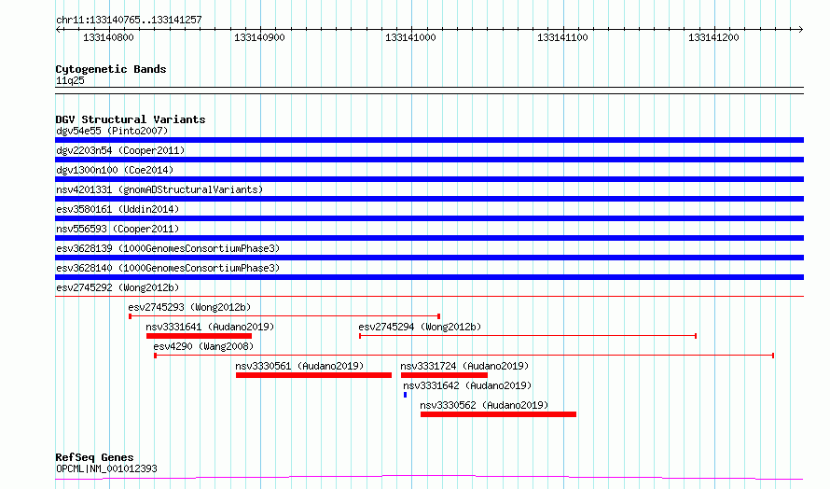Click nsv556593 (Cooper2011) variant label
The height and width of the screenshot is (489, 830).
(x=118, y=229)
